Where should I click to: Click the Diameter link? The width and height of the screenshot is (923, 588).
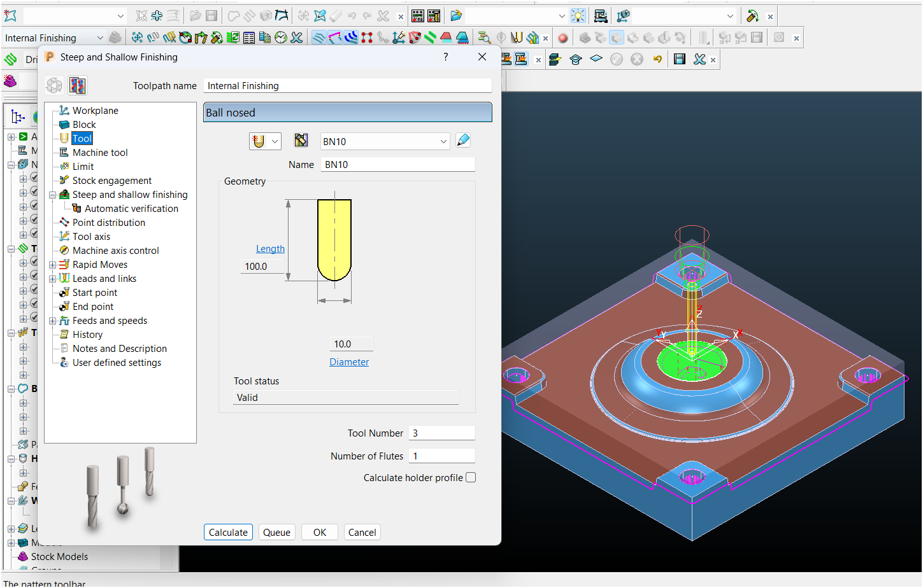pyautogui.click(x=349, y=362)
